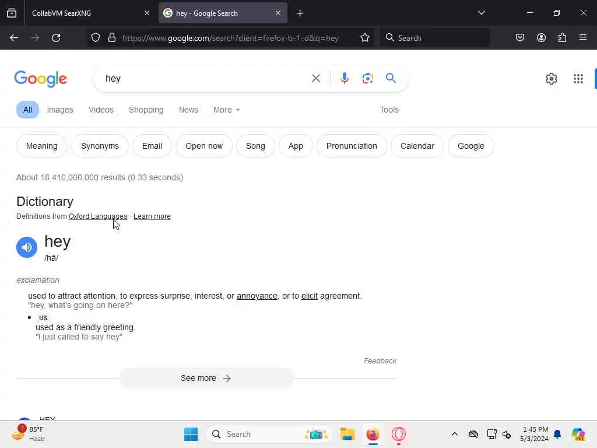Open Google apps grid
This screenshot has height=448, width=597.
tap(578, 79)
